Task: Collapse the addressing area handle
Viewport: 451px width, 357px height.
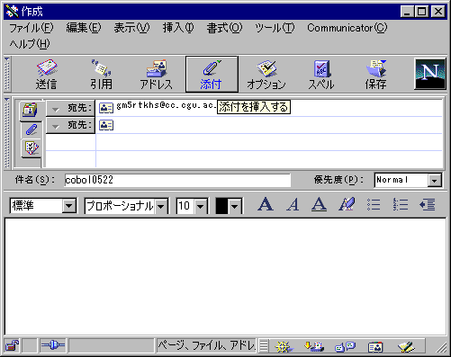Action: pyautogui.click(x=7, y=132)
